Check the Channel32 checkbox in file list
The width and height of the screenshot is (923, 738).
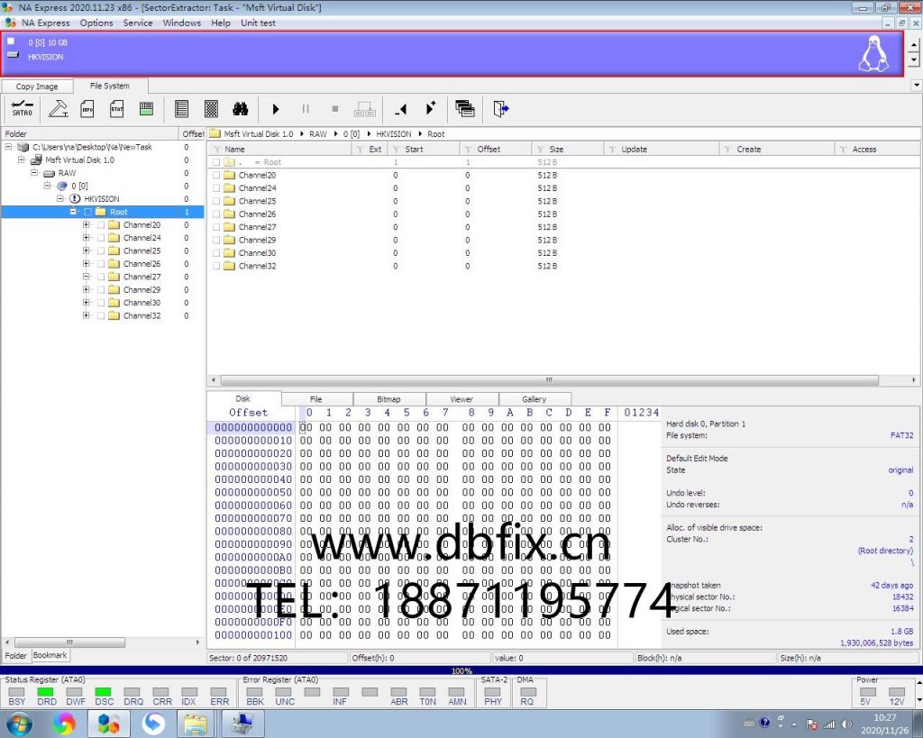tap(216, 266)
